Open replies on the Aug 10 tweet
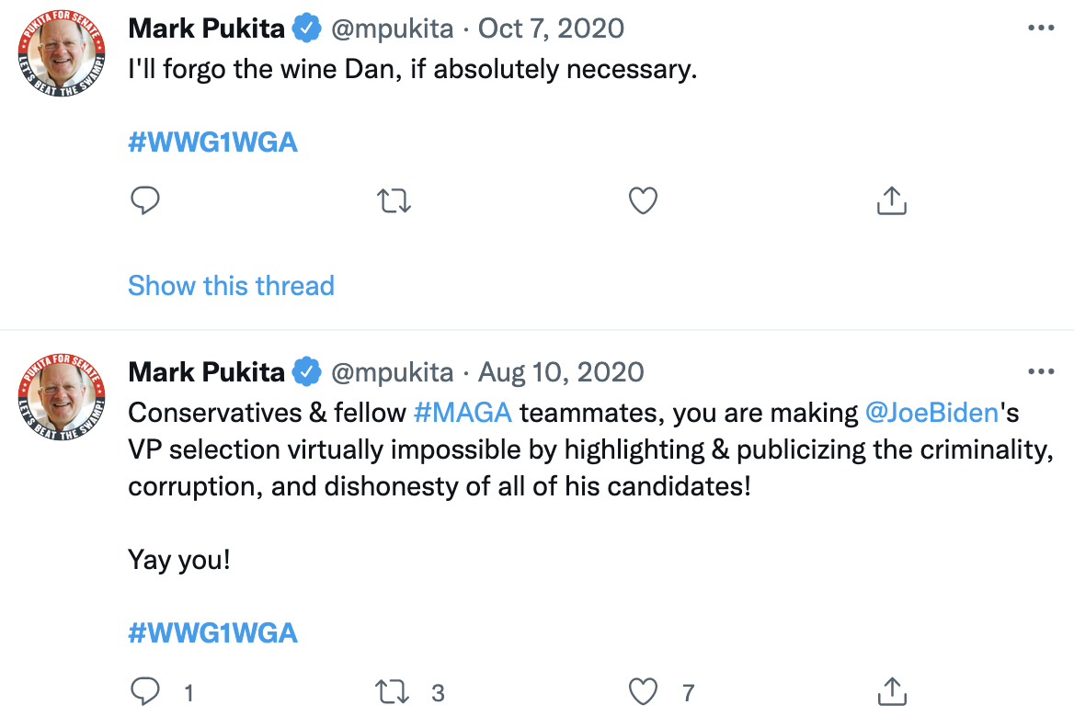The width and height of the screenshot is (1074, 728). [x=145, y=691]
